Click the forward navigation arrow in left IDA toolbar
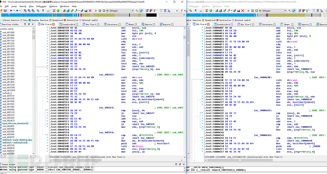 point(17,10)
